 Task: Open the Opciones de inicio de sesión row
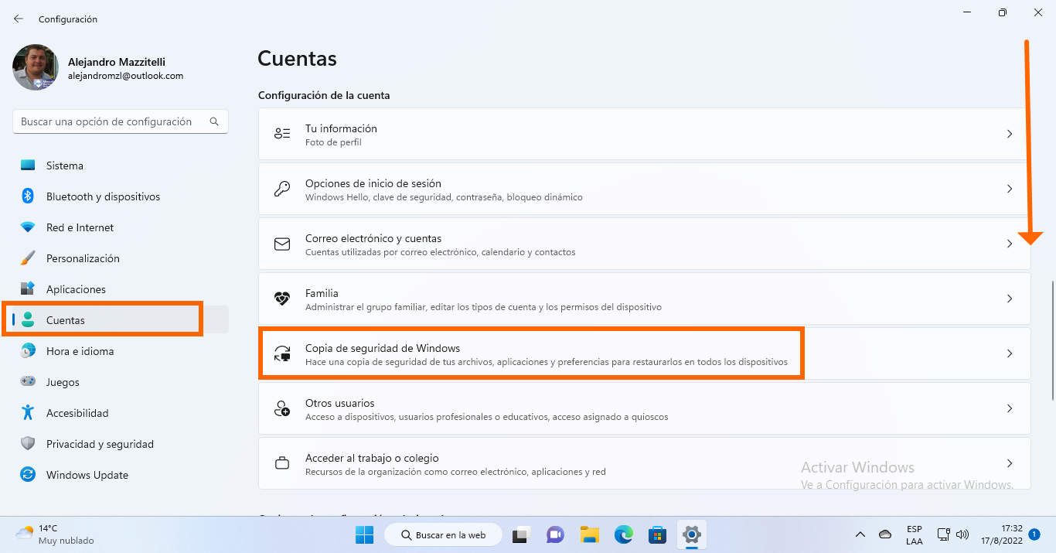pyautogui.click(x=644, y=189)
